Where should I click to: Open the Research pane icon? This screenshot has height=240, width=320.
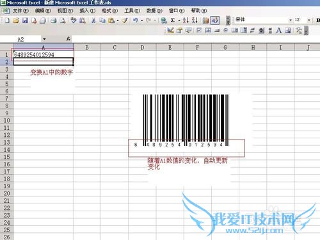pyautogui.click(x=83, y=20)
